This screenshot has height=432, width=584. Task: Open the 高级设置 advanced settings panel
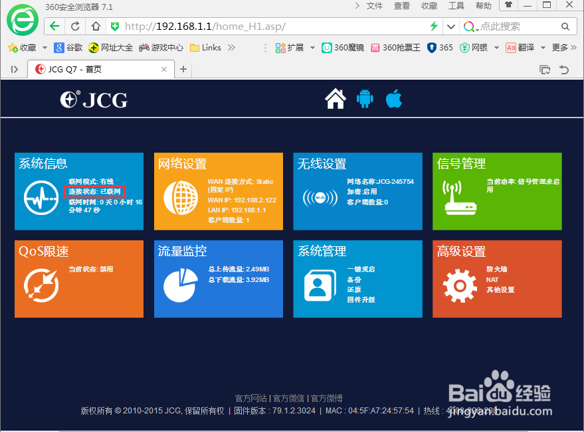pyautogui.click(x=497, y=279)
